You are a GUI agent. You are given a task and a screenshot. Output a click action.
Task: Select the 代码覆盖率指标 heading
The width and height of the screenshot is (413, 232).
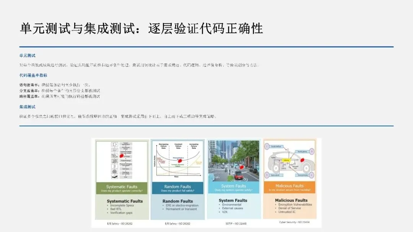(33, 75)
